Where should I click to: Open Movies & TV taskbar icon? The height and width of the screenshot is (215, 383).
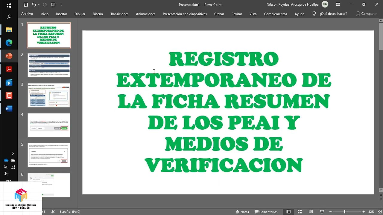[x=9, y=82]
